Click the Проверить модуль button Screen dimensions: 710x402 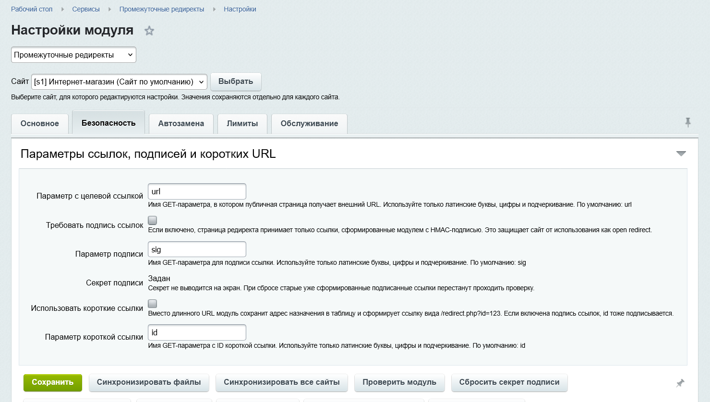tap(399, 382)
